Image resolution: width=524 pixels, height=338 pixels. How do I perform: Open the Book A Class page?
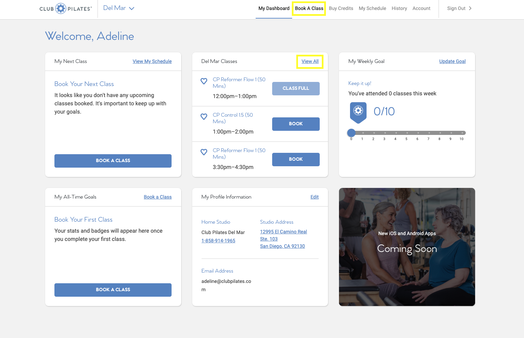[x=308, y=8]
